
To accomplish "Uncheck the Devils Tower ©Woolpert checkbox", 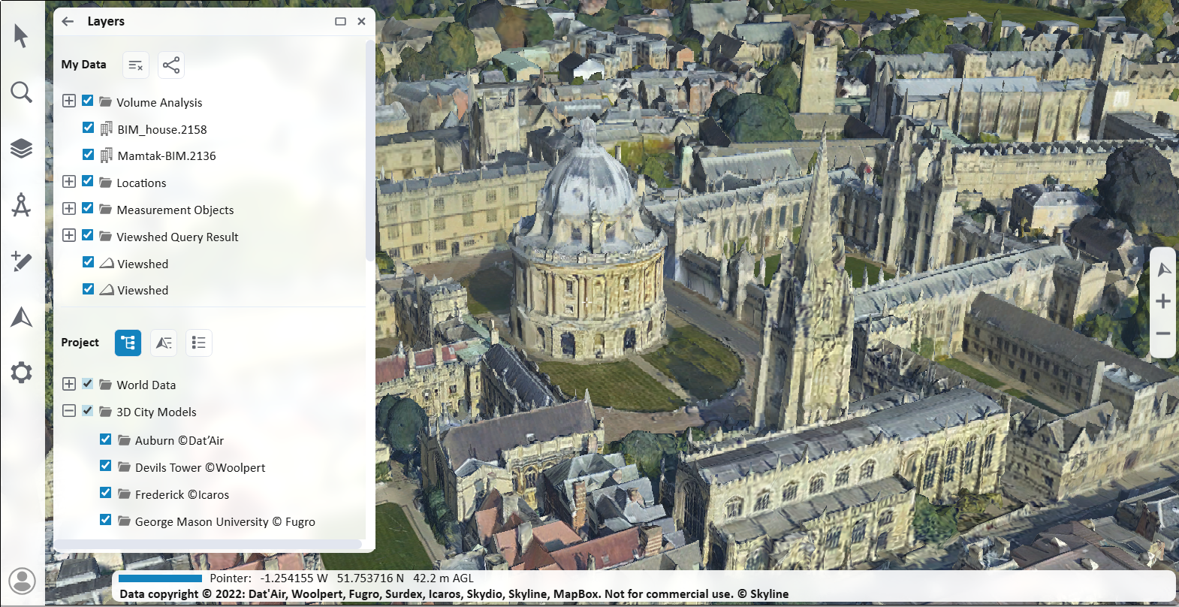I will click(106, 466).
